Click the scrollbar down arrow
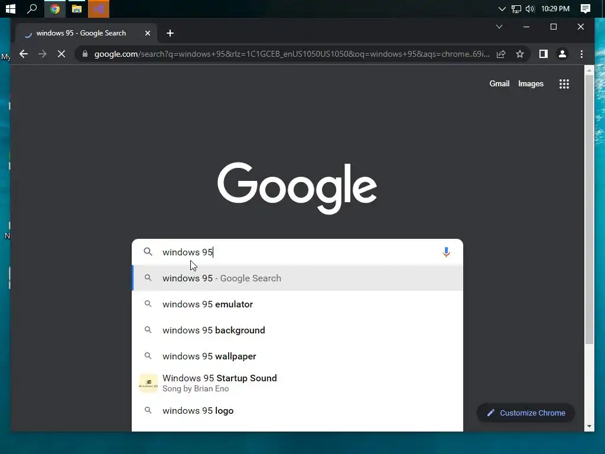605x454 pixels. pos(589,426)
